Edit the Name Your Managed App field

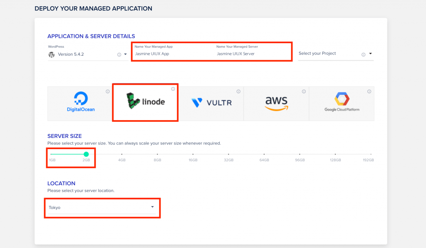point(173,54)
